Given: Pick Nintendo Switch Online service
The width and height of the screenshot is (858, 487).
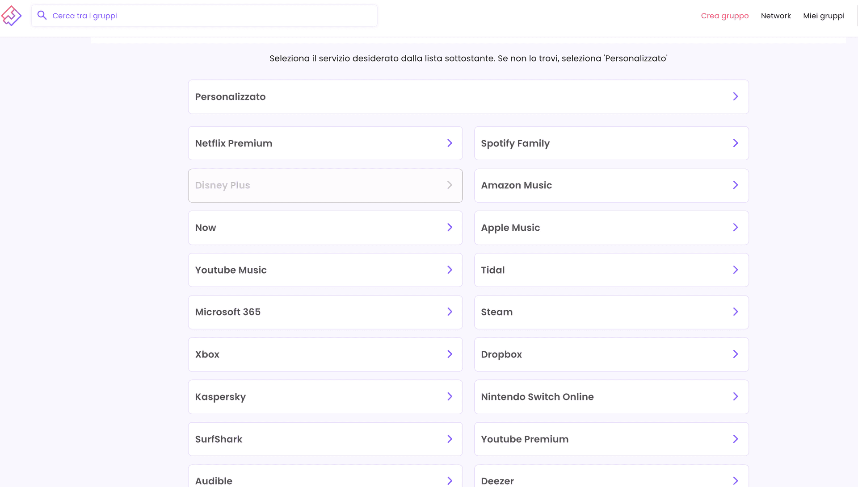Looking at the screenshot, I should 611,397.
